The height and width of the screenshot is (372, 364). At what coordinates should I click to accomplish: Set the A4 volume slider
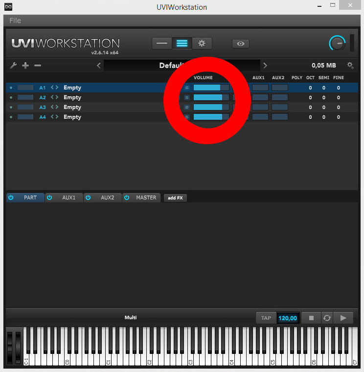[x=211, y=117]
